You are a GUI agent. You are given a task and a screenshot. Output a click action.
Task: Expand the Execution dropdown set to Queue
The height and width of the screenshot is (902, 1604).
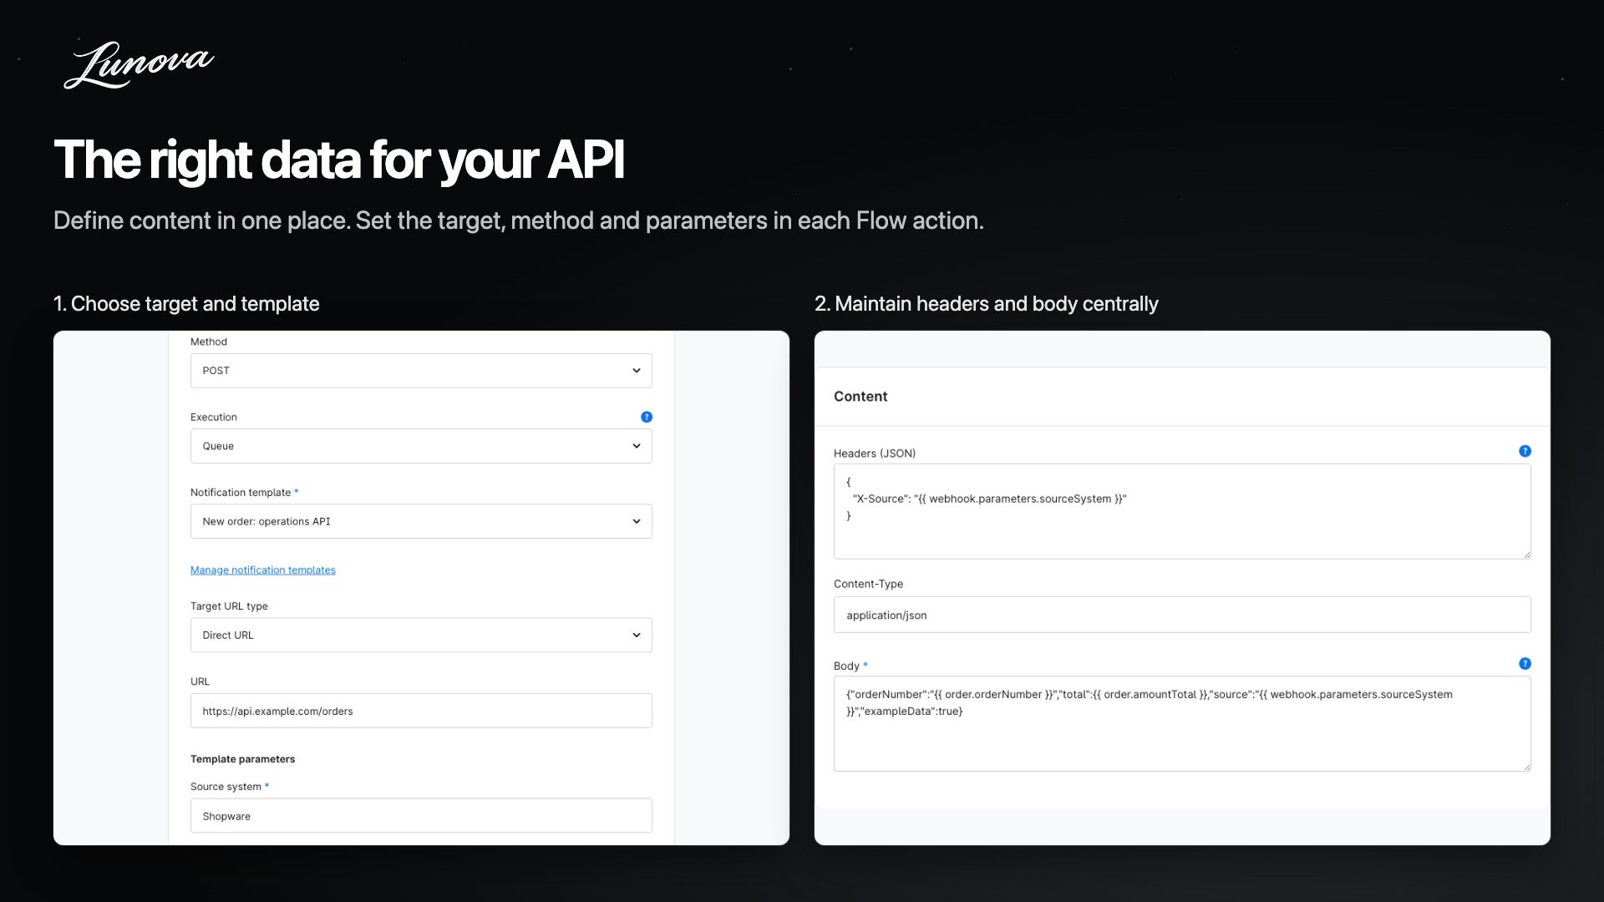pyautogui.click(x=421, y=446)
